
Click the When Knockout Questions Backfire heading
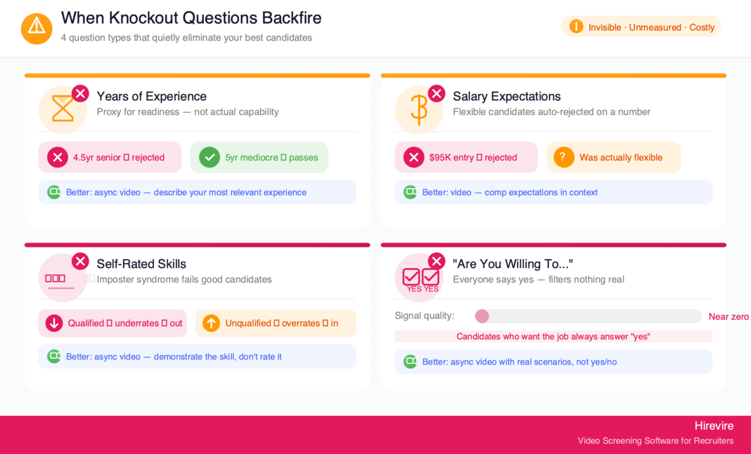[x=192, y=18]
